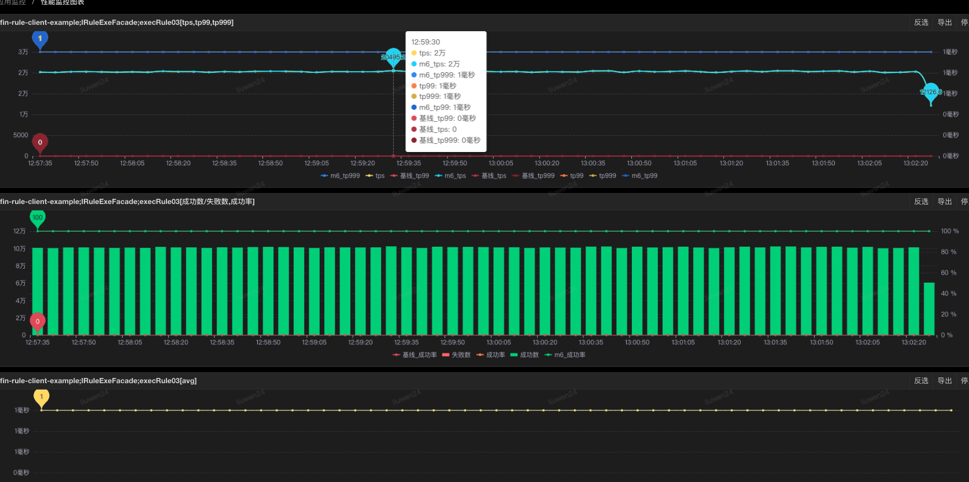Click the dark red "0" pin in the tps chart

(x=40, y=142)
